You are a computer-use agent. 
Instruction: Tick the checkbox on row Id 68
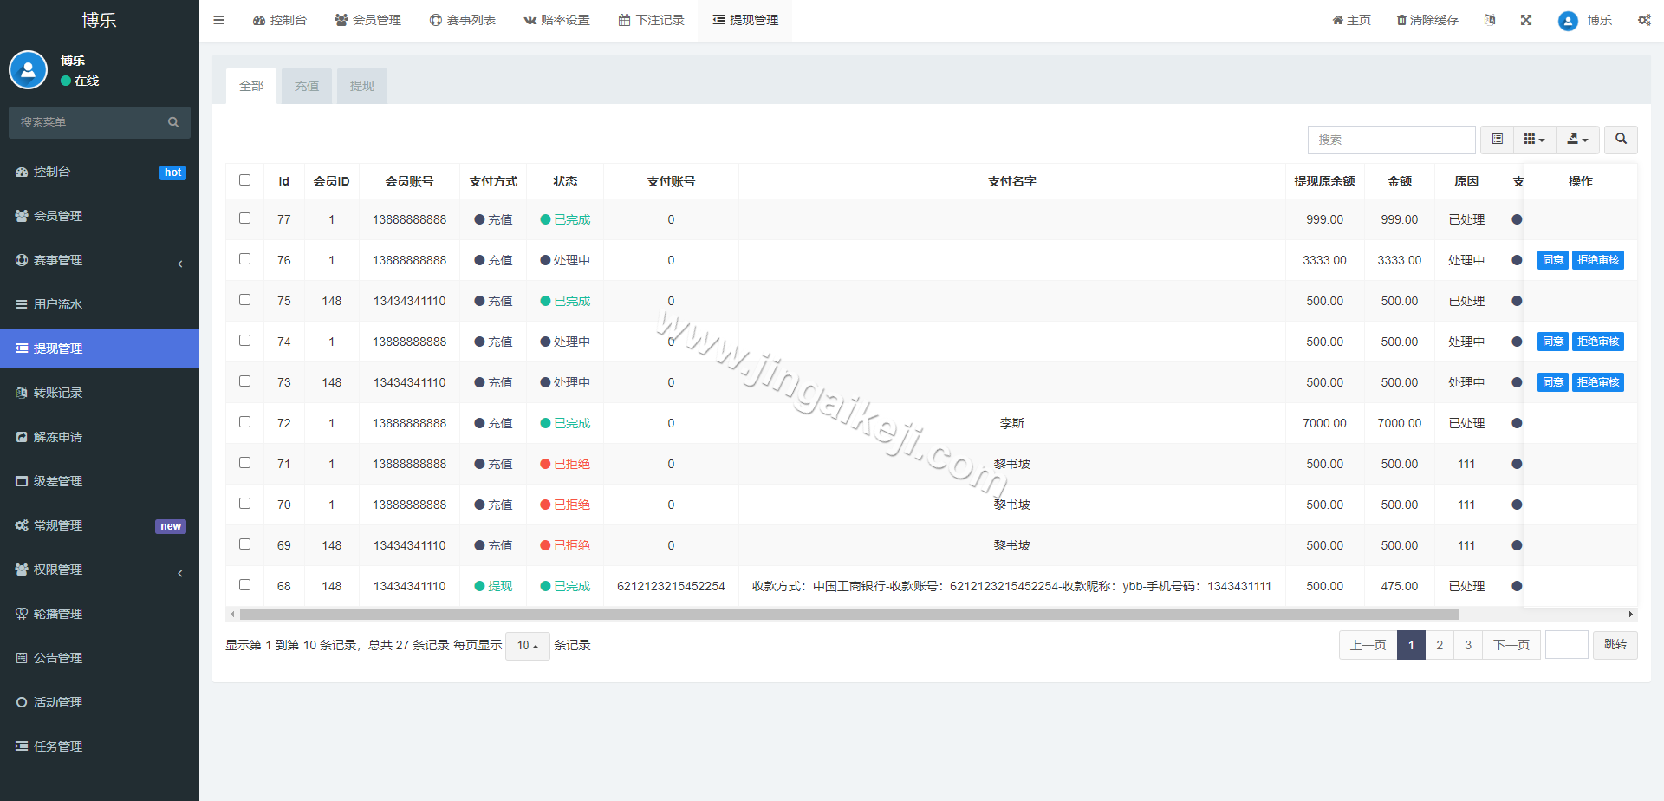[x=244, y=585]
